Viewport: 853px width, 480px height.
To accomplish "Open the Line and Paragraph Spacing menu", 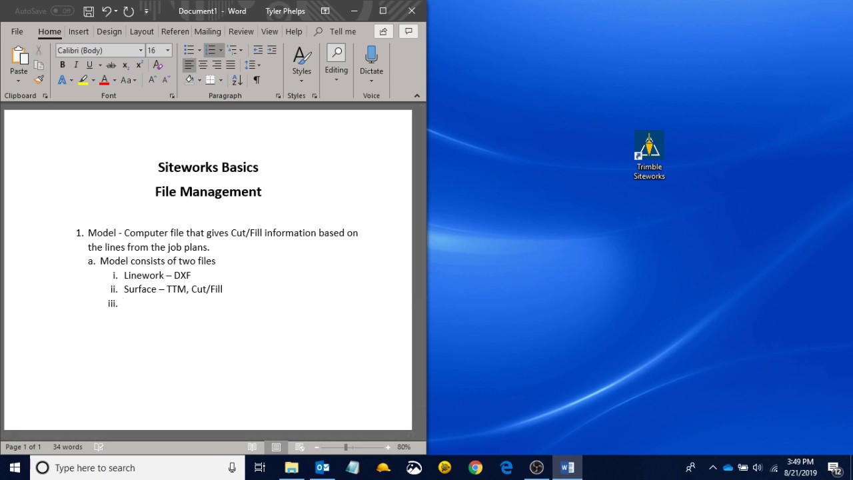I will coord(252,65).
